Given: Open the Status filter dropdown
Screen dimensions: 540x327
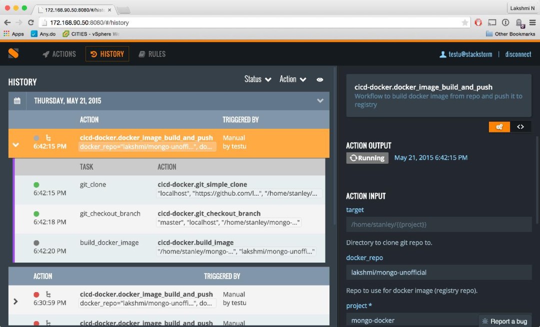Looking at the screenshot, I should point(257,79).
